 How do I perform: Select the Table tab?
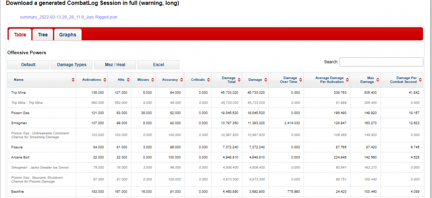click(x=20, y=35)
